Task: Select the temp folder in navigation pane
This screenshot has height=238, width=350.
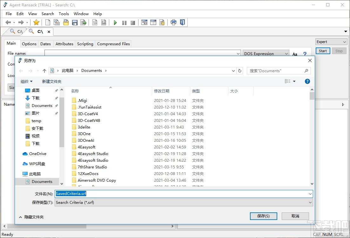Action: click(x=33, y=121)
